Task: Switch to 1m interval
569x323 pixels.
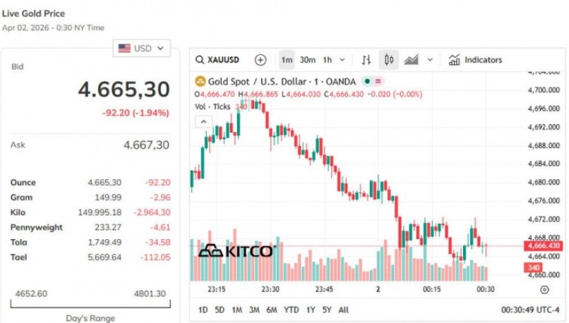Action: coord(287,60)
